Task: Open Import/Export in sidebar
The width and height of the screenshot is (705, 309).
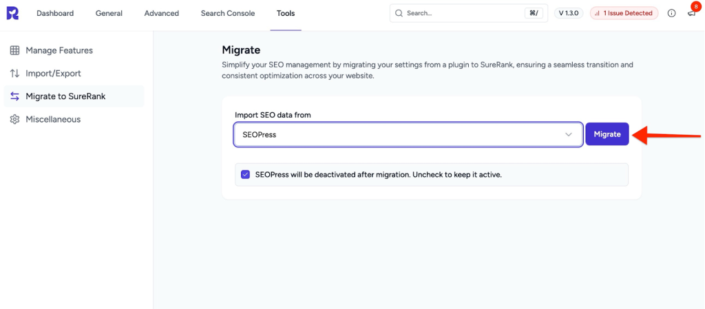Action: coord(74,73)
